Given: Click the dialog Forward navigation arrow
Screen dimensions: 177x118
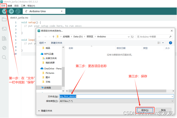Looking at the screenshot, I should pos(45,37).
